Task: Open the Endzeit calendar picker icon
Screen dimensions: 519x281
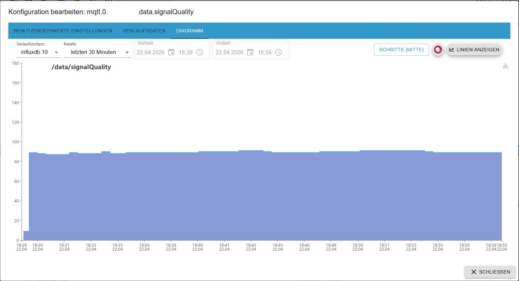Action: point(250,52)
